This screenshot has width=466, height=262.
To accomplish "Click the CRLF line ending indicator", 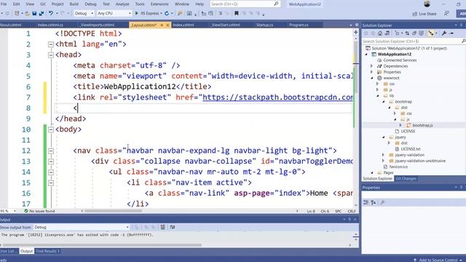I will click(x=352, y=211).
